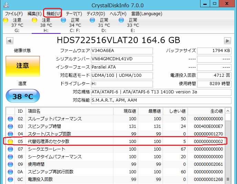Open the 編集(E) menu
The image size is (237, 184).
coord(34,14)
